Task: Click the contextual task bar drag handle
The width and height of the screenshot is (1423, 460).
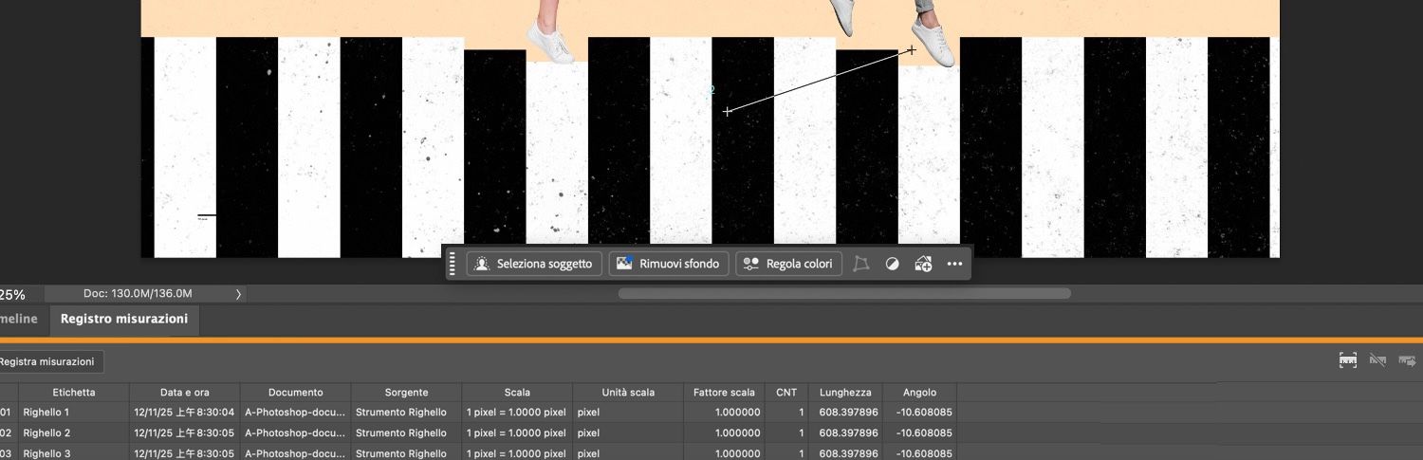Action: pyautogui.click(x=453, y=264)
